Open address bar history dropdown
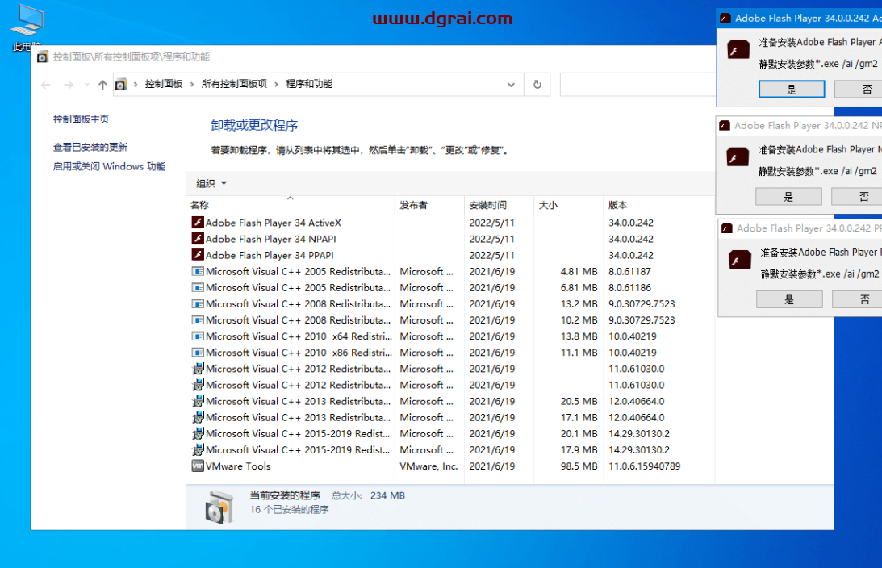 pyautogui.click(x=511, y=85)
